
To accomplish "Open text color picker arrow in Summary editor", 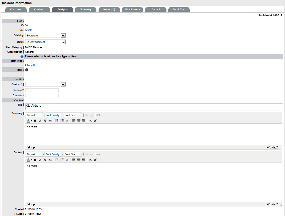I will pos(31,121).
